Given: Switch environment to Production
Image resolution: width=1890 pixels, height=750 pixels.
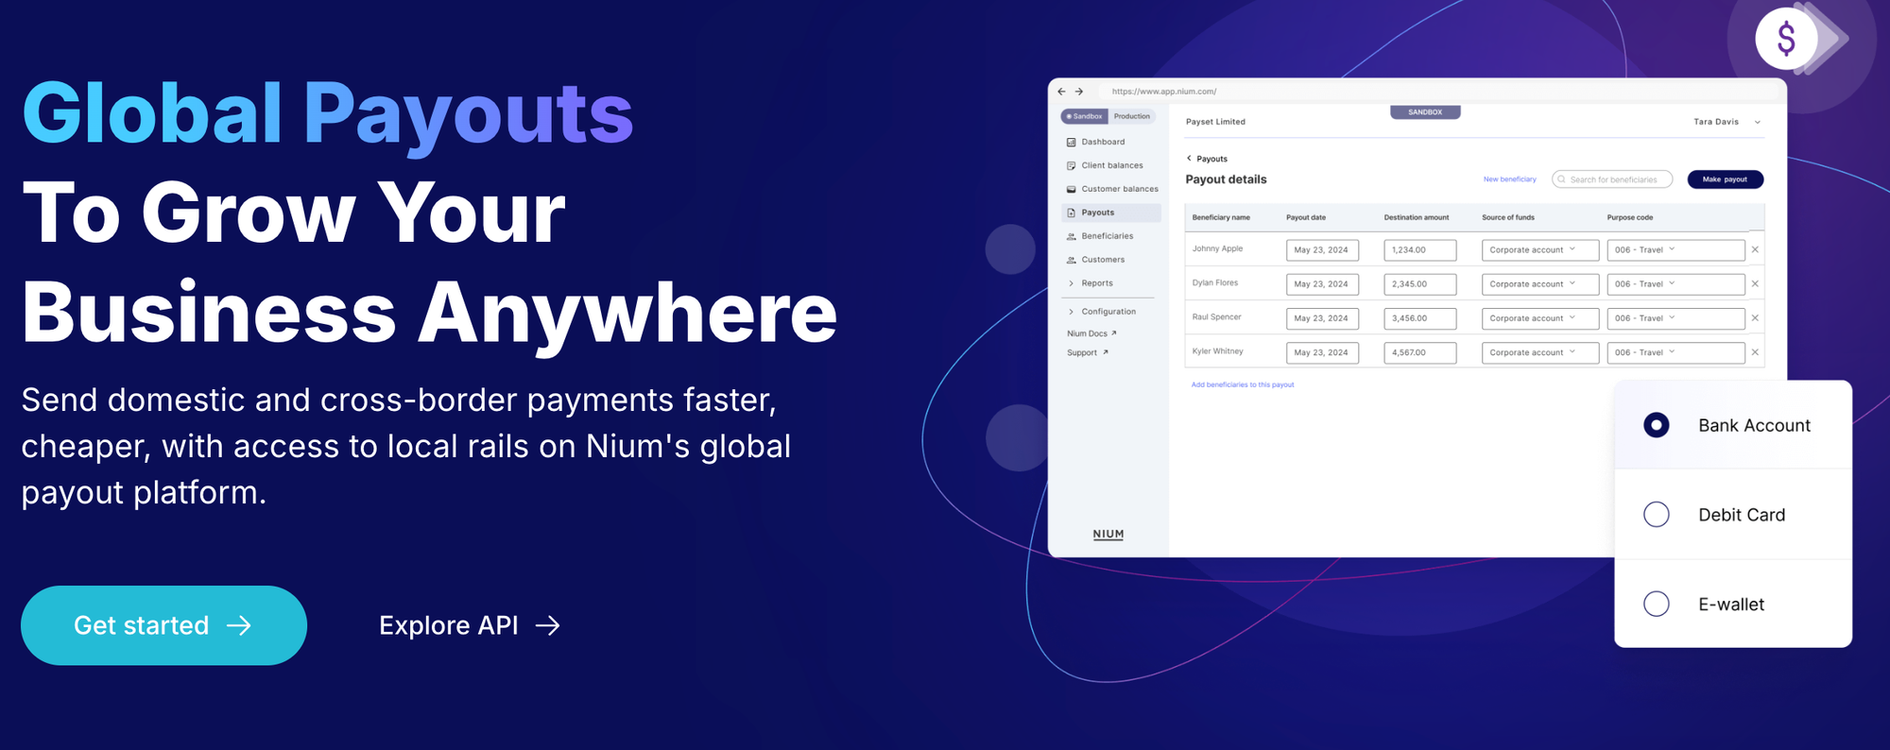Looking at the screenshot, I should pyautogui.click(x=1132, y=117).
